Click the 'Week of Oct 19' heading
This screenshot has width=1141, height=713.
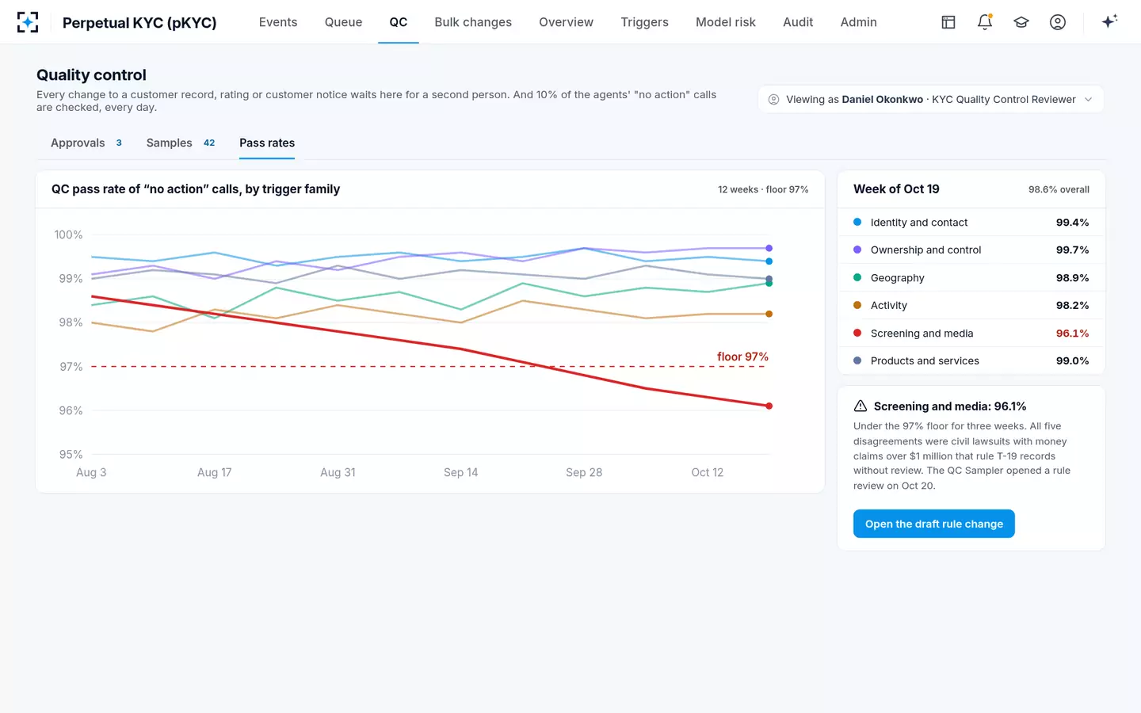896,189
